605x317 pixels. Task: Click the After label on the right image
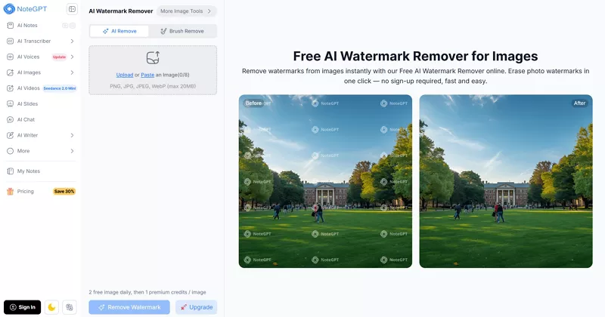579,103
